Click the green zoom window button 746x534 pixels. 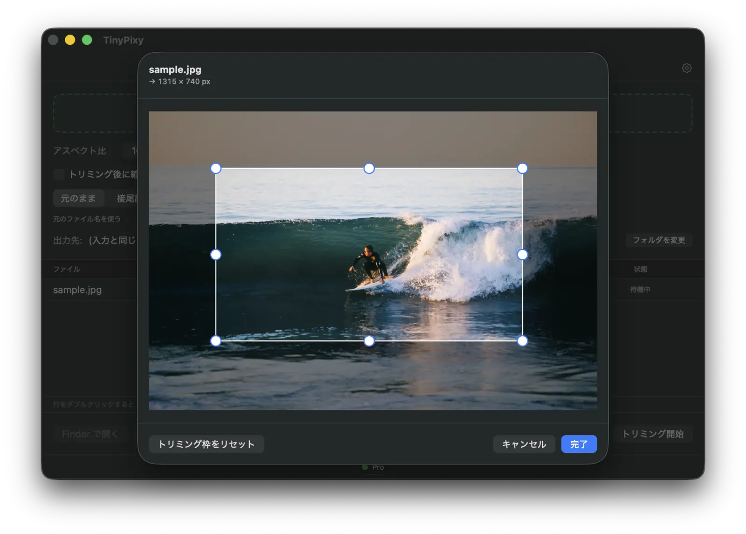click(87, 40)
